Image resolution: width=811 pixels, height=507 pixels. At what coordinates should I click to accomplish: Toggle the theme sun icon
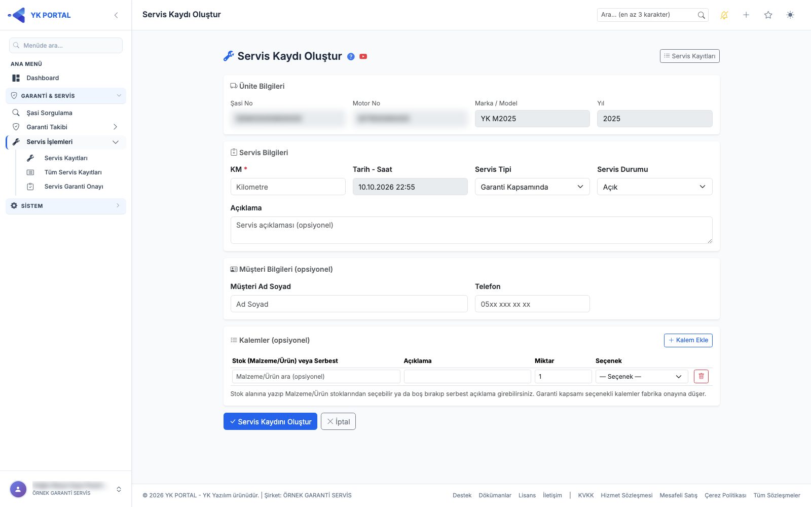click(x=790, y=15)
